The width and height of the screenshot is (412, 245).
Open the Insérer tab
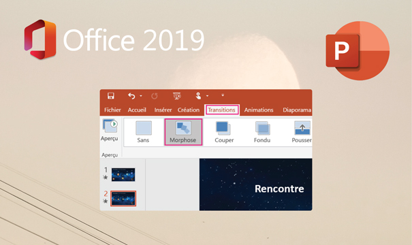point(163,110)
